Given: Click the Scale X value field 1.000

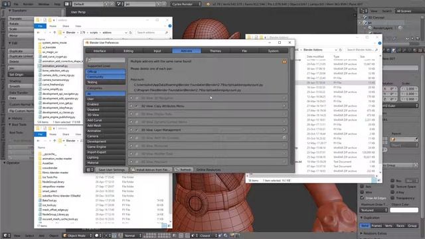Looking at the screenshot, I should pyautogui.click(x=409, y=89).
